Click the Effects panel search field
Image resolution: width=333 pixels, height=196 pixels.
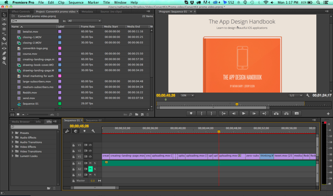(x=34, y=127)
